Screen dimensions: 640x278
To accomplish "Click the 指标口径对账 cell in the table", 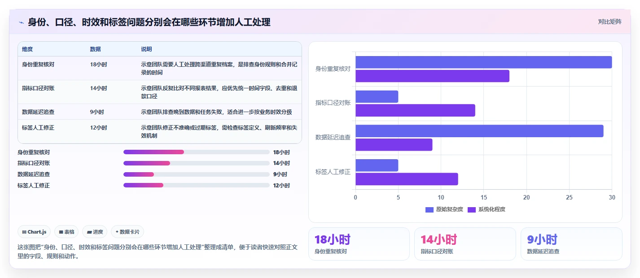I will point(38,88).
